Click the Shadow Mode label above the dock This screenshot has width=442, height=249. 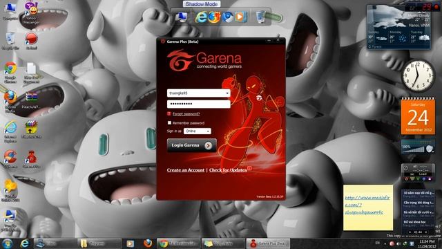coord(202,4)
